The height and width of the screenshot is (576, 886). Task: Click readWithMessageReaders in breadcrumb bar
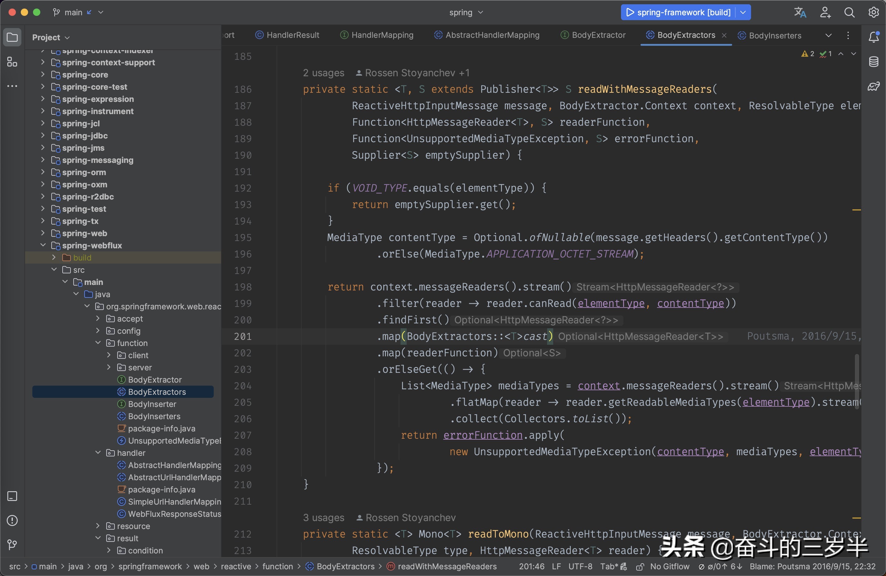click(x=442, y=566)
